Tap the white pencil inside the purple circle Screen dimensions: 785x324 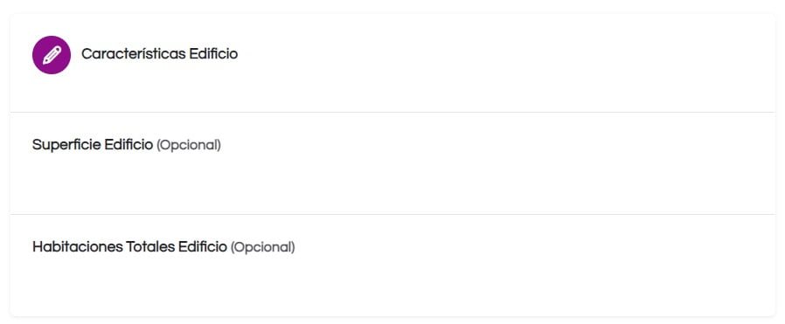click(x=52, y=55)
